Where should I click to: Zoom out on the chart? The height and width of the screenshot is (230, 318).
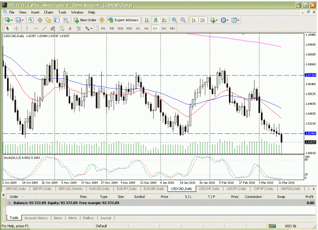tap(183, 20)
